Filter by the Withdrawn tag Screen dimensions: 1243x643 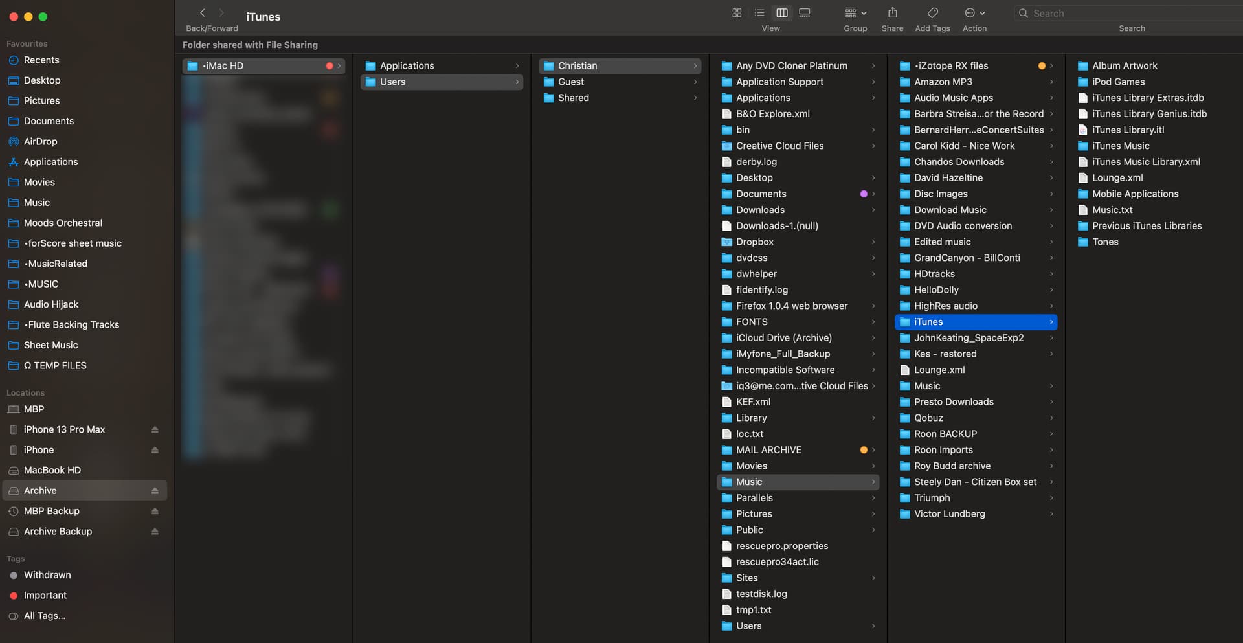47,575
